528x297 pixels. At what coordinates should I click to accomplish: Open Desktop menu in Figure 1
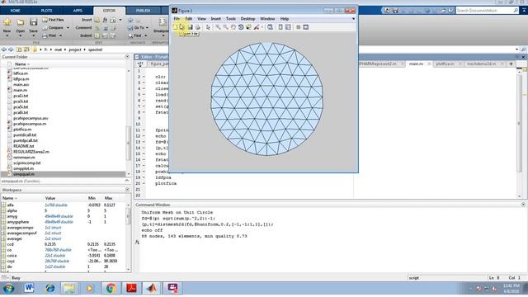tap(247, 19)
